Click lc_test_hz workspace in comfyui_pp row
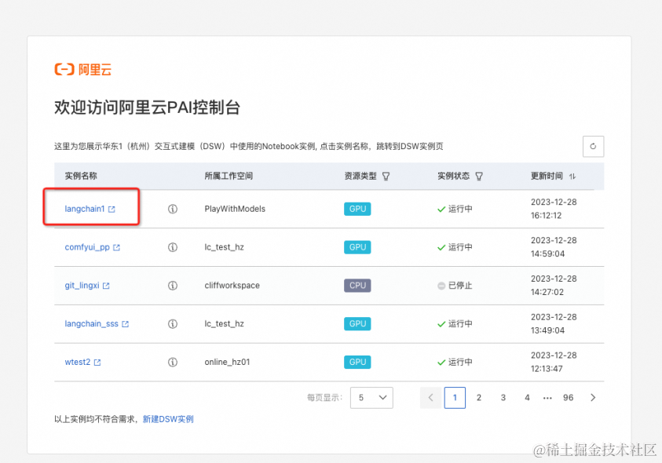Screen dimensions: 662x463 (x=224, y=247)
